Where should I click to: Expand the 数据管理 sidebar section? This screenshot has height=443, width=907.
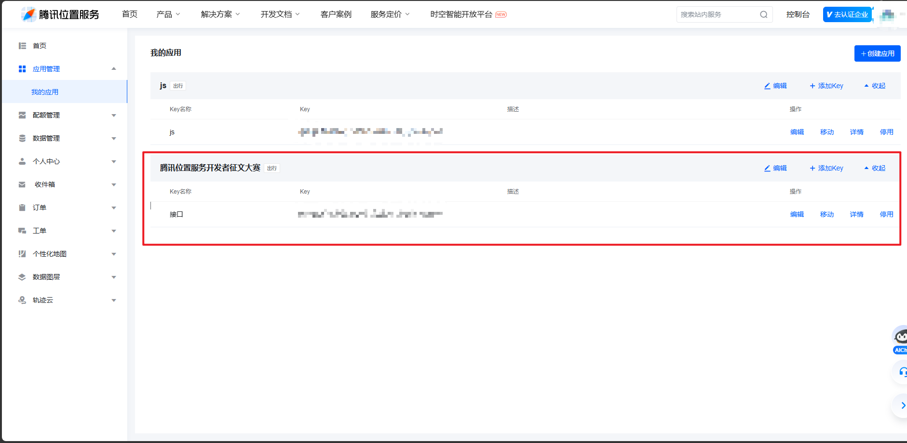(x=114, y=139)
